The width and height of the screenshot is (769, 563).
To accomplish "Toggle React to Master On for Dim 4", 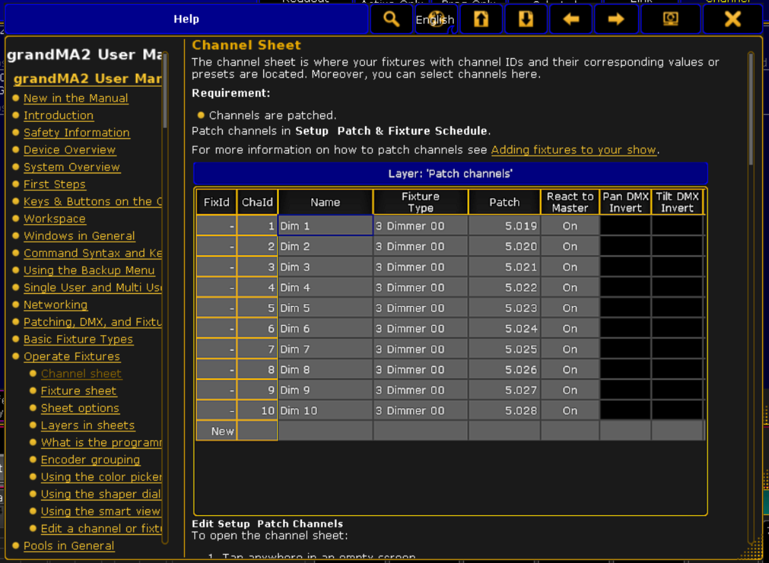I will coord(570,288).
